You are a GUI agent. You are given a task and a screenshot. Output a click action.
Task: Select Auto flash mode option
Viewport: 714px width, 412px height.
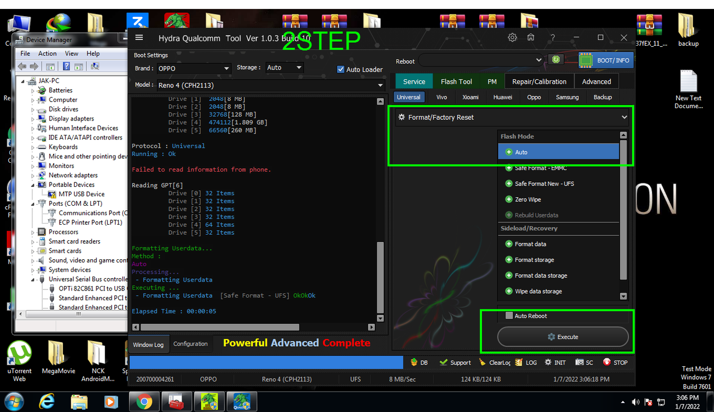click(x=558, y=152)
